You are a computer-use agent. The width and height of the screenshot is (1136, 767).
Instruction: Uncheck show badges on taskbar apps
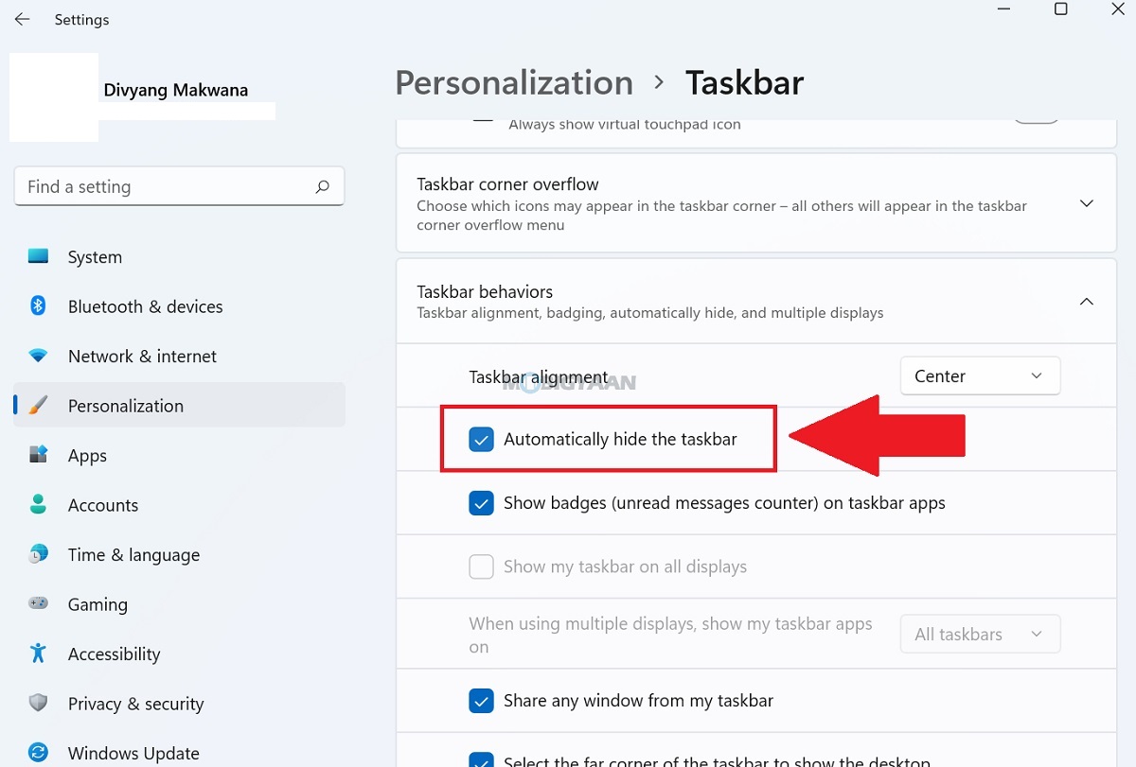click(x=482, y=503)
